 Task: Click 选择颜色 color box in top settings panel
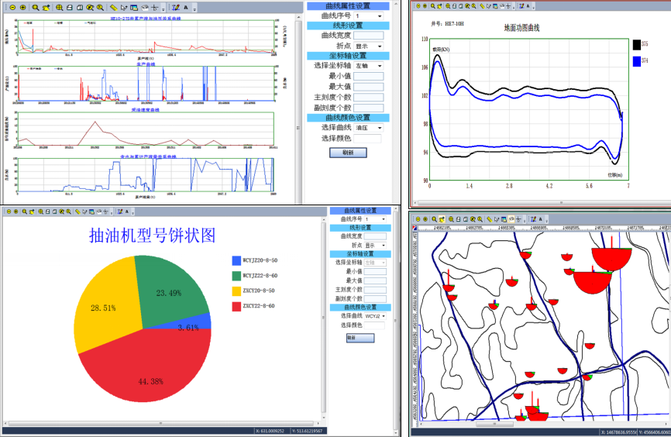point(368,139)
